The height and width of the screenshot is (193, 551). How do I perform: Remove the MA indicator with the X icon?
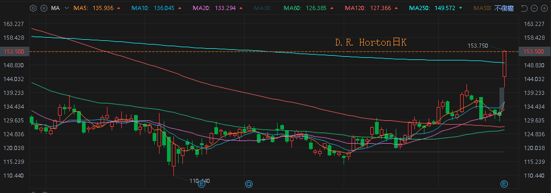click(44, 8)
